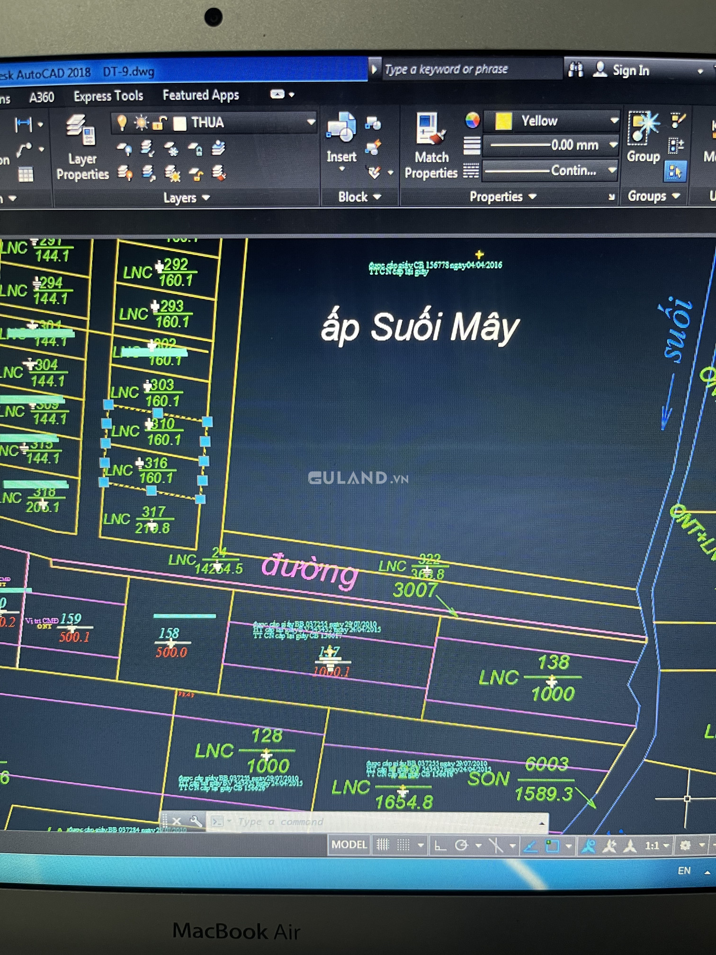Click the Layer Lock icon

195,149
